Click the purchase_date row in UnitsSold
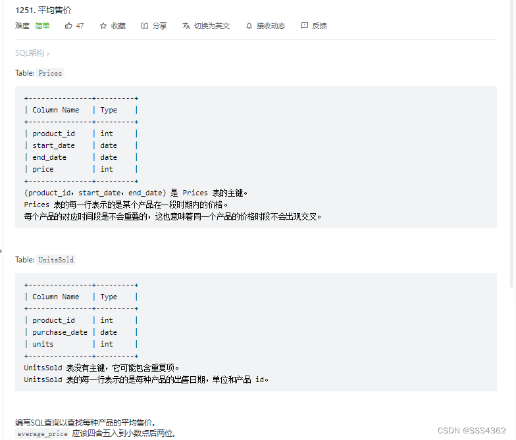 click(x=81, y=332)
